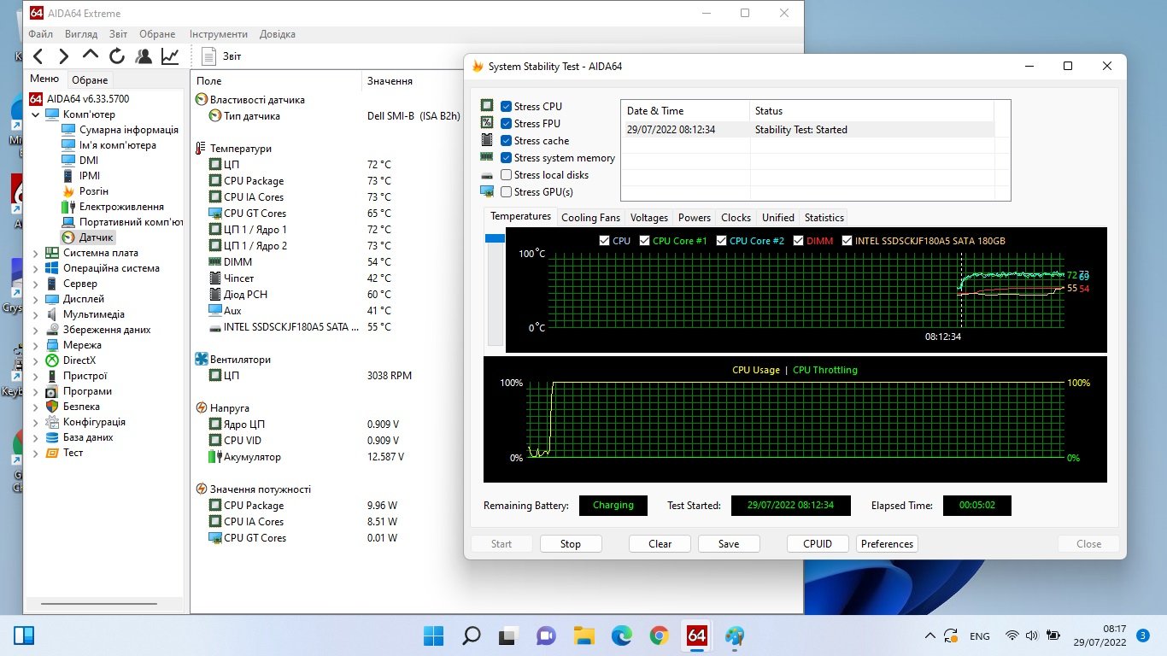Open Google Chrome from taskbar
The image size is (1167, 656).
[x=659, y=635]
